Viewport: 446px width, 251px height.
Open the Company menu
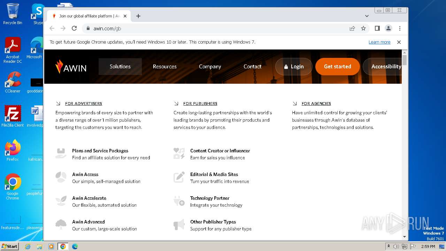210,67
